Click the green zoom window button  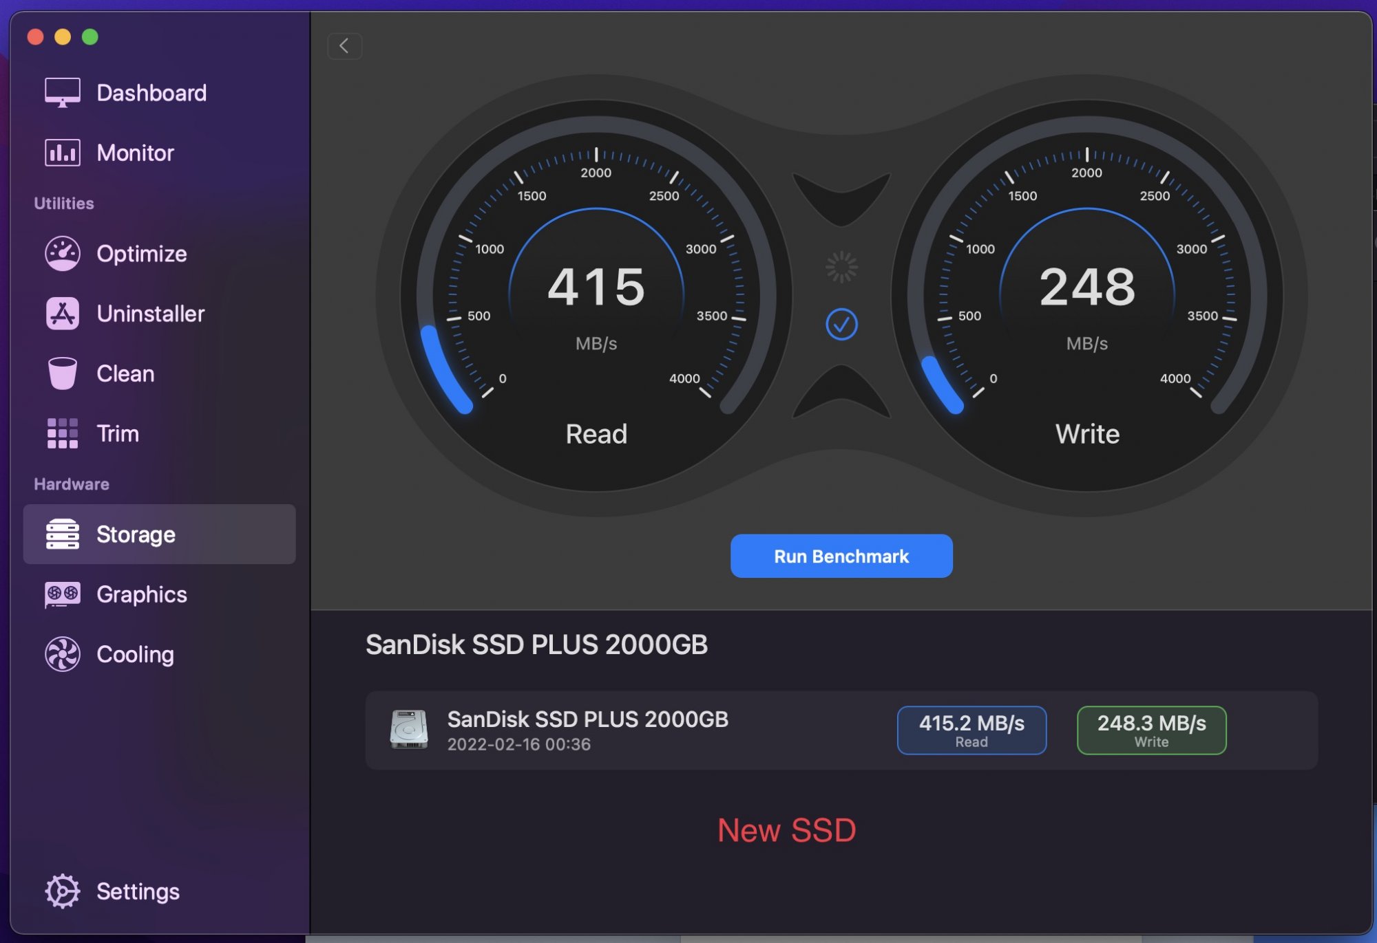coord(90,36)
